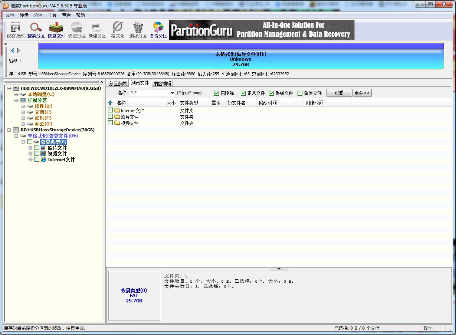Select the 备份分区 backup partition icon
The width and height of the screenshot is (456, 335).
coord(158,30)
